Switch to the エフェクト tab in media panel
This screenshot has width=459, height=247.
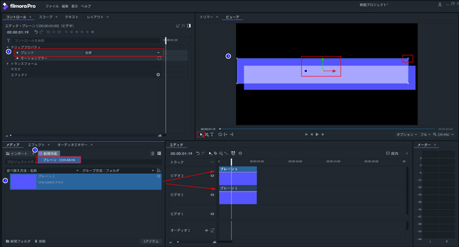click(36, 144)
